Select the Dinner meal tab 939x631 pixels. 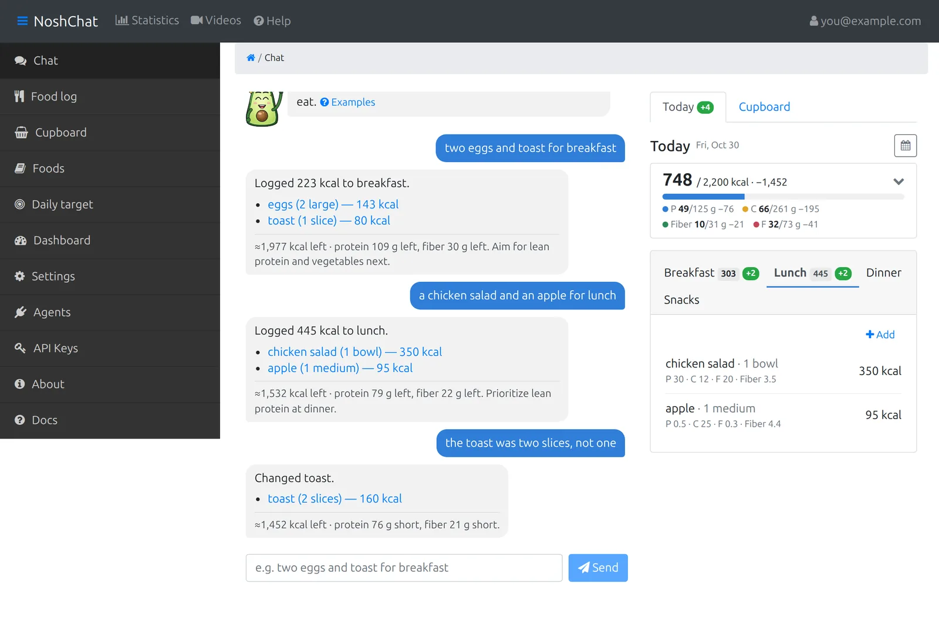point(883,273)
